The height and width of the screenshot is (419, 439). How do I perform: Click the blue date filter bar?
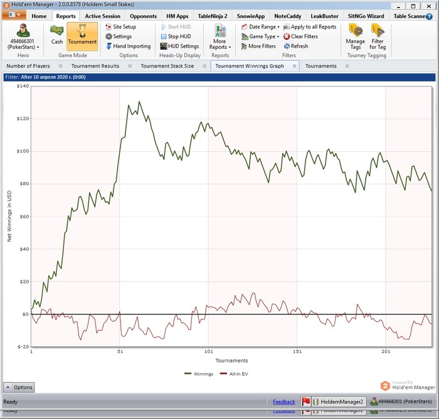tap(219, 77)
